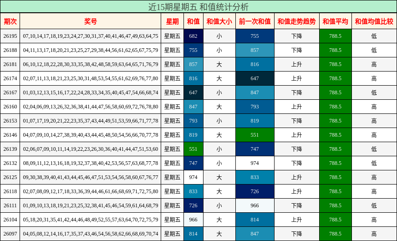This screenshot has width=397, height=241.
Task: Select the 和值走势趋势 column header
Action: (296, 21)
